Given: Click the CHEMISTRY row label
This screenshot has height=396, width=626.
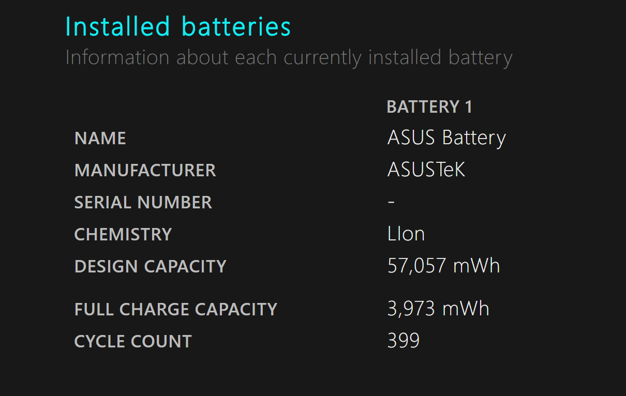Looking at the screenshot, I should 123,234.
